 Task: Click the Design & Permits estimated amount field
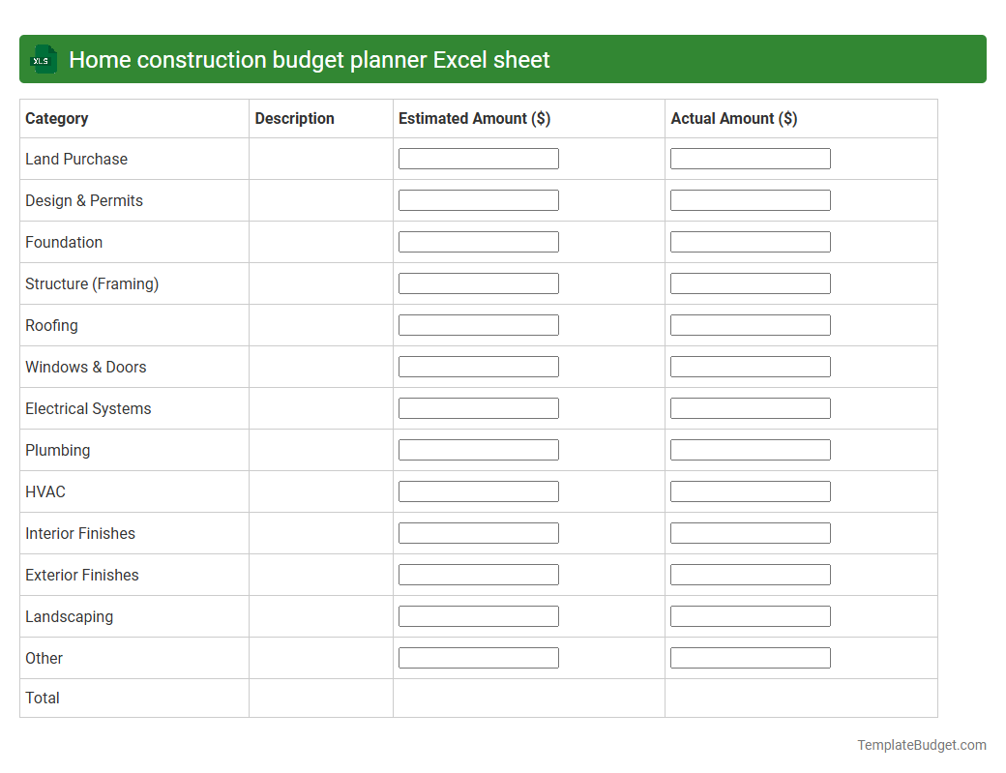pos(478,199)
